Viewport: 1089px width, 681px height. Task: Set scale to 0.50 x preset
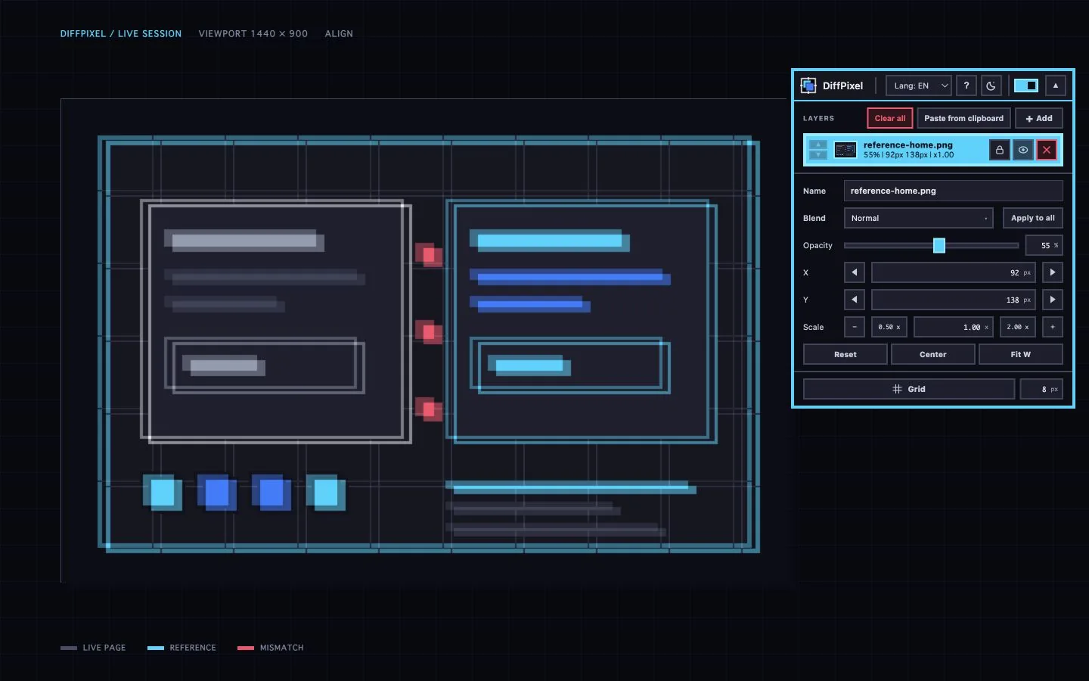click(x=889, y=327)
